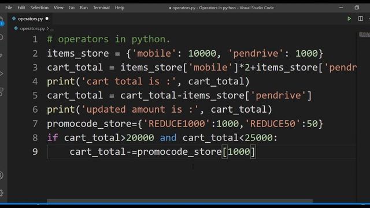The width and height of the screenshot is (370, 208).
Task: Click the comment '# operators in python.'
Action: pos(109,39)
